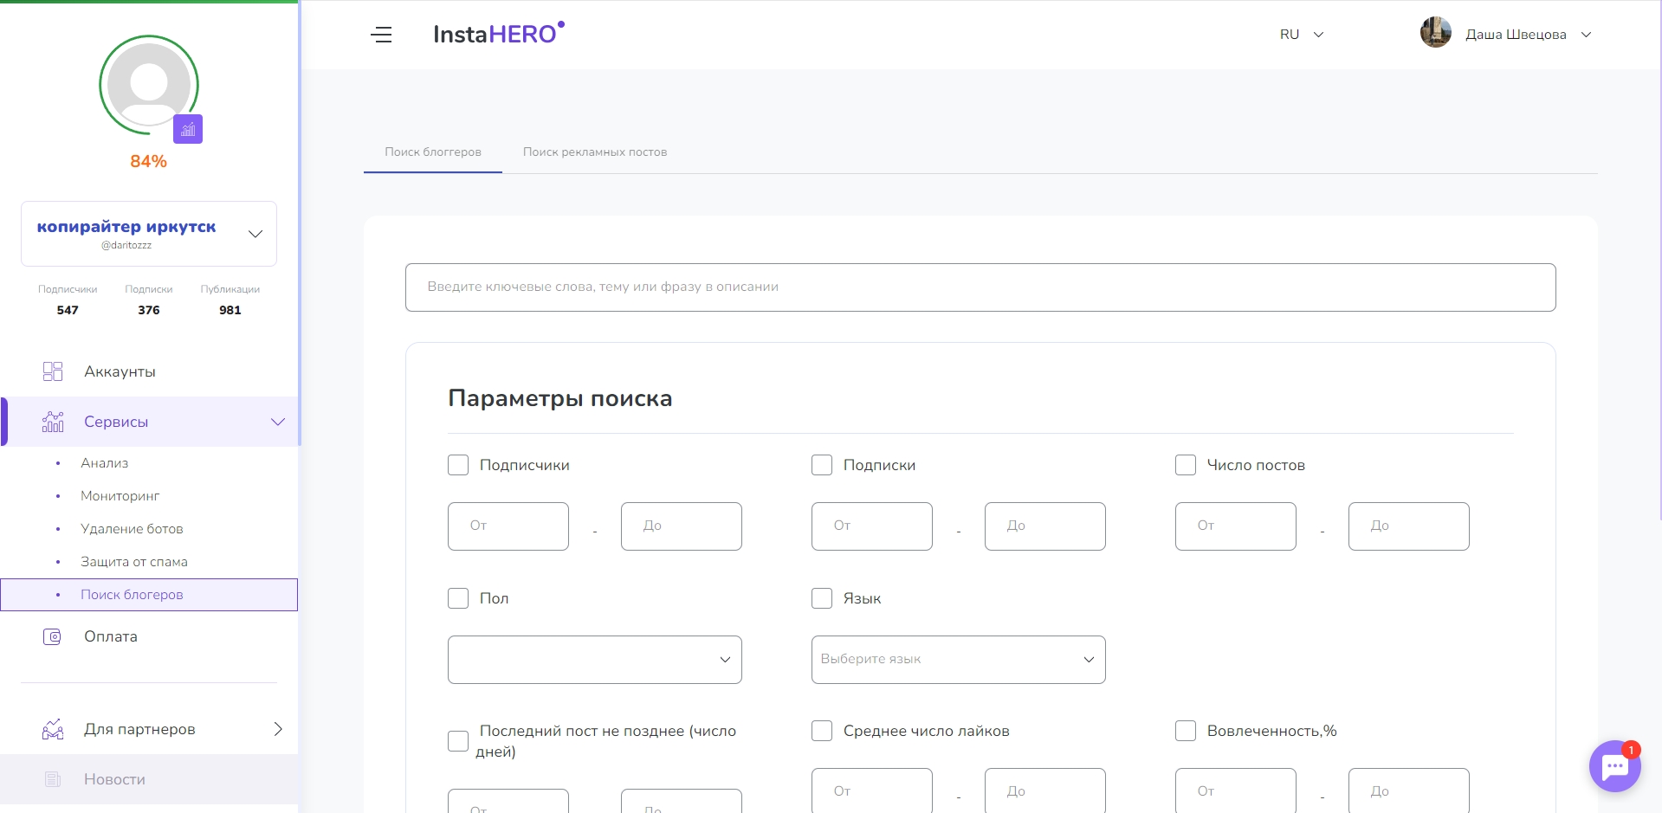Click the Подписки count 376
This screenshot has height=813, width=1662.
coord(149,310)
